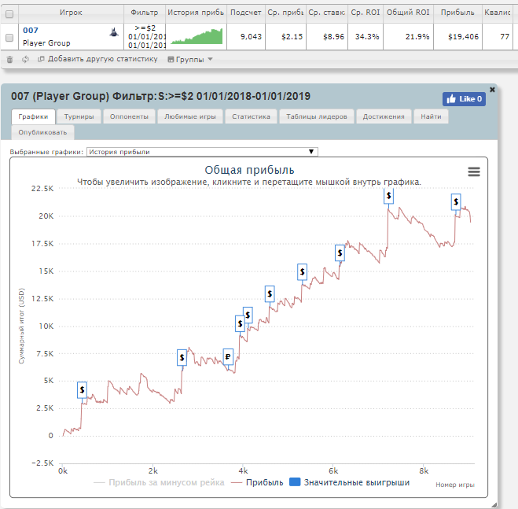Click the green profit history thumbnail

tap(197, 36)
